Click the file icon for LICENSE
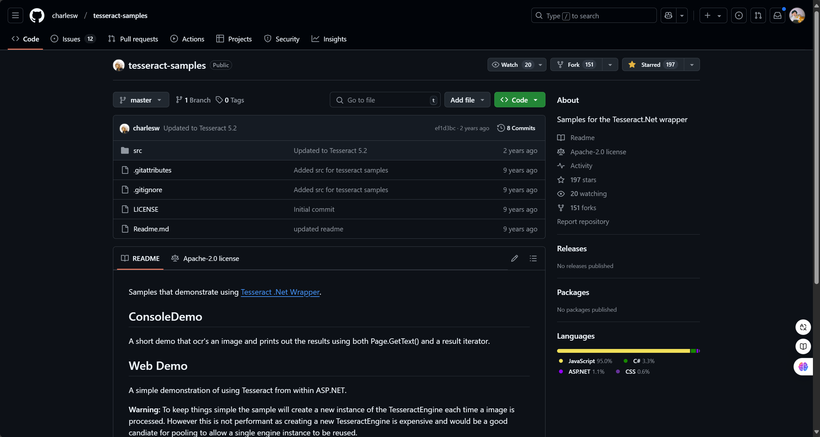The image size is (820, 437). tap(125, 209)
